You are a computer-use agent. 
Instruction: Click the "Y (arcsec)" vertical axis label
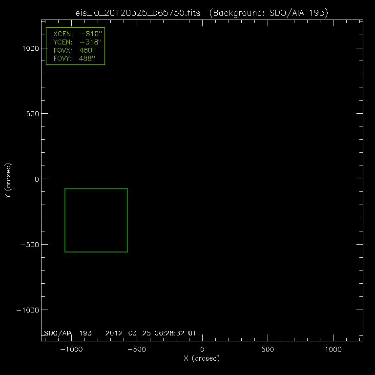coord(8,182)
